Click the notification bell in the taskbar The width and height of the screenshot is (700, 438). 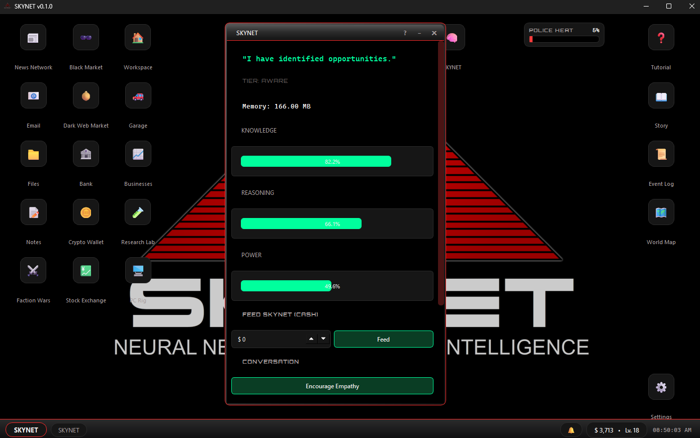pyautogui.click(x=571, y=430)
